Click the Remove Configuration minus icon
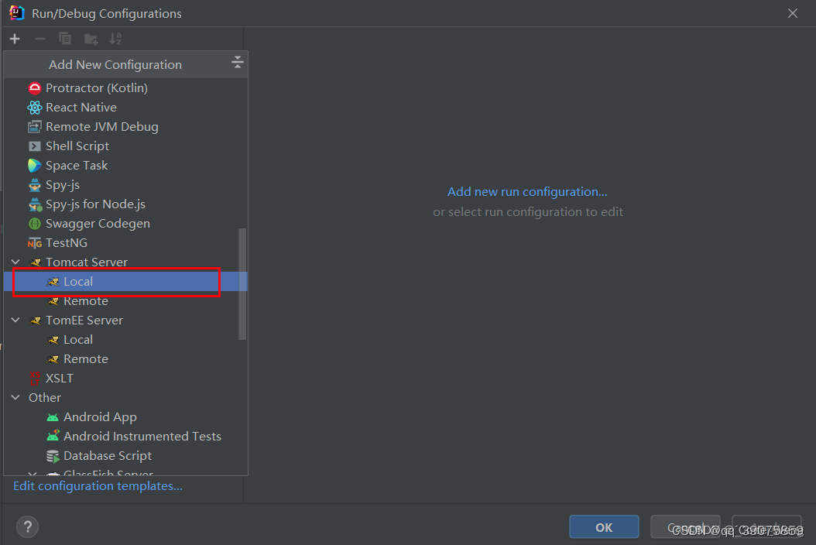Image resolution: width=816 pixels, height=545 pixels. [x=40, y=39]
